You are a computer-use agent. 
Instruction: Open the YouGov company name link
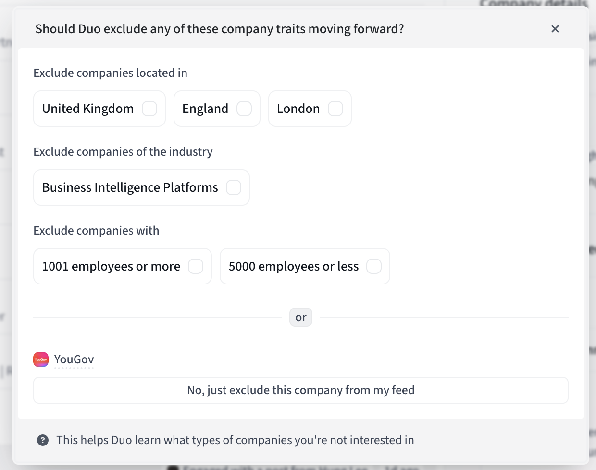(x=74, y=359)
